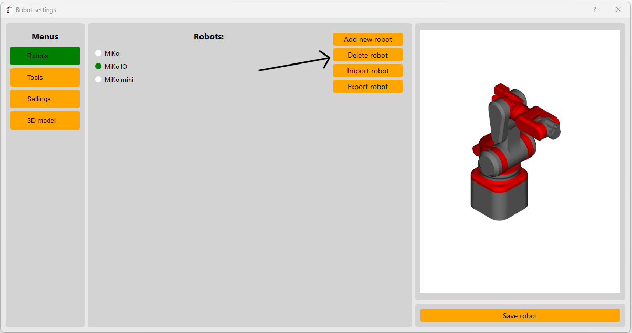Click Add new robot
The height and width of the screenshot is (333, 632).
(367, 39)
